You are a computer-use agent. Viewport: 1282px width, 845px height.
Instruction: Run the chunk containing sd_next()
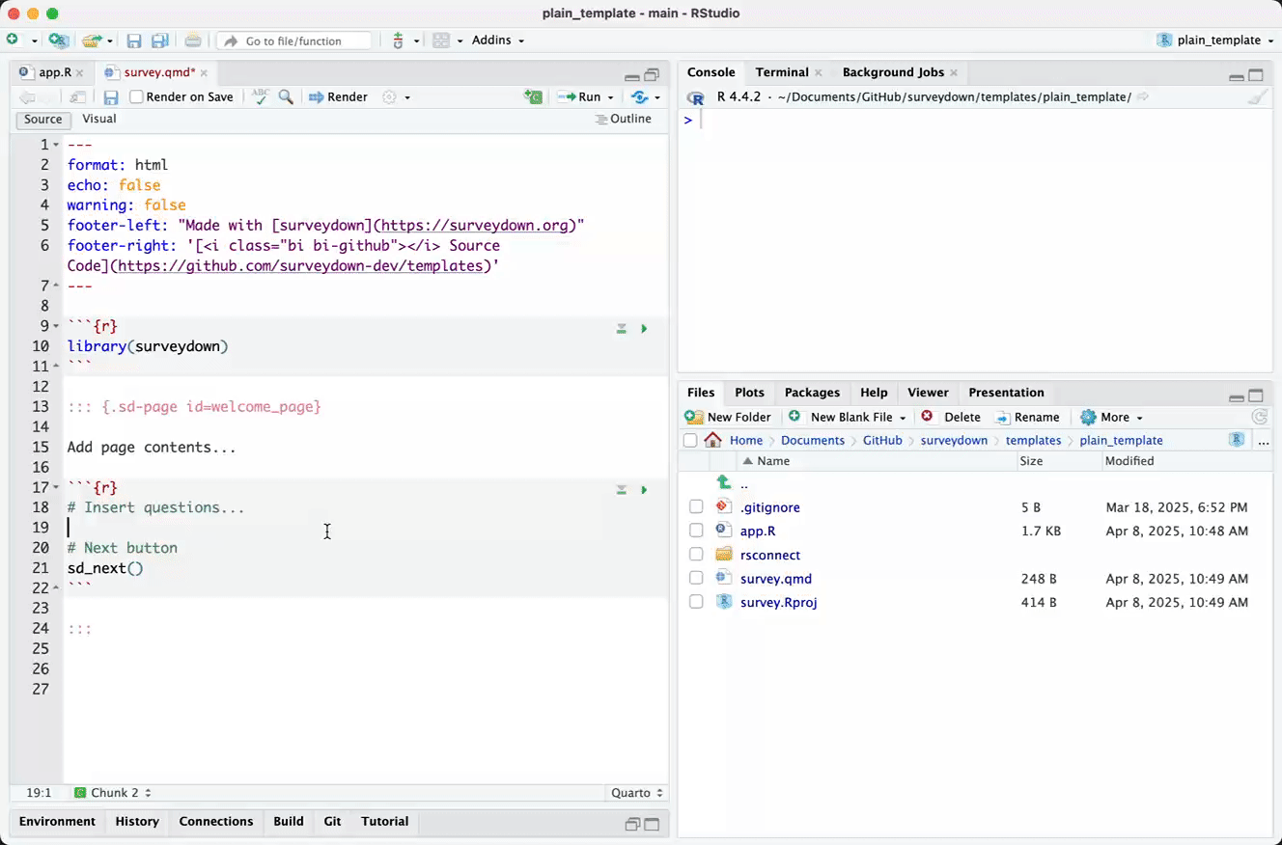[644, 490]
